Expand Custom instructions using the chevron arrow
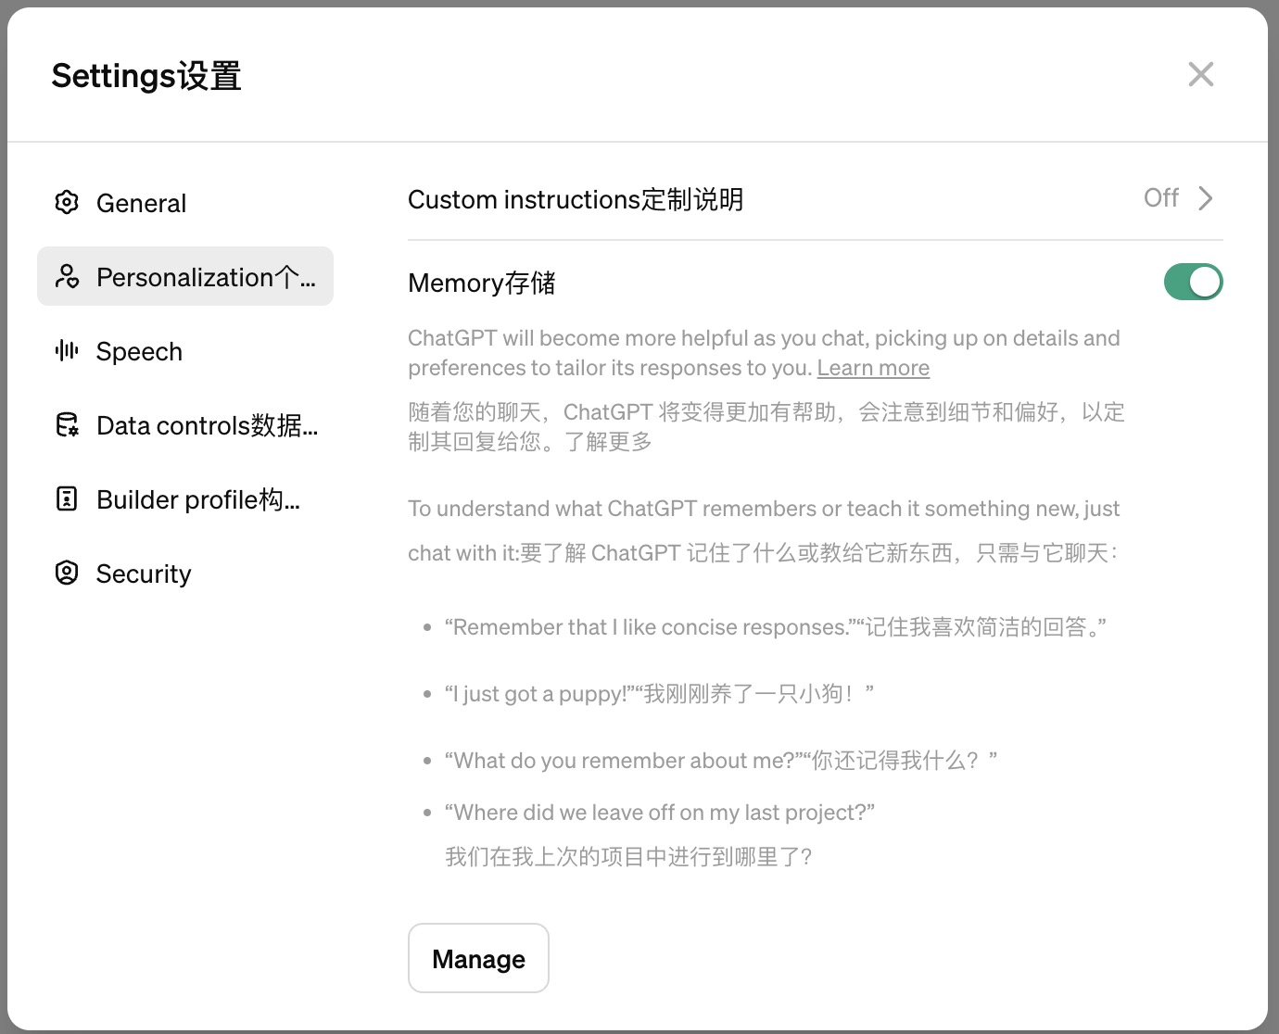Image resolution: width=1279 pixels, height=1034 pixels. 1205,198
